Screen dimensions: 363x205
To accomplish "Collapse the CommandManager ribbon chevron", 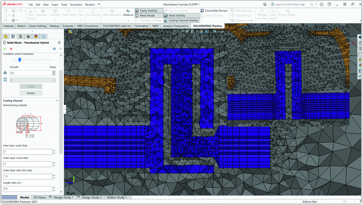I will 361,21.
